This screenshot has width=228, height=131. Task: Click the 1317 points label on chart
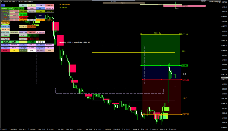[185, 98]
